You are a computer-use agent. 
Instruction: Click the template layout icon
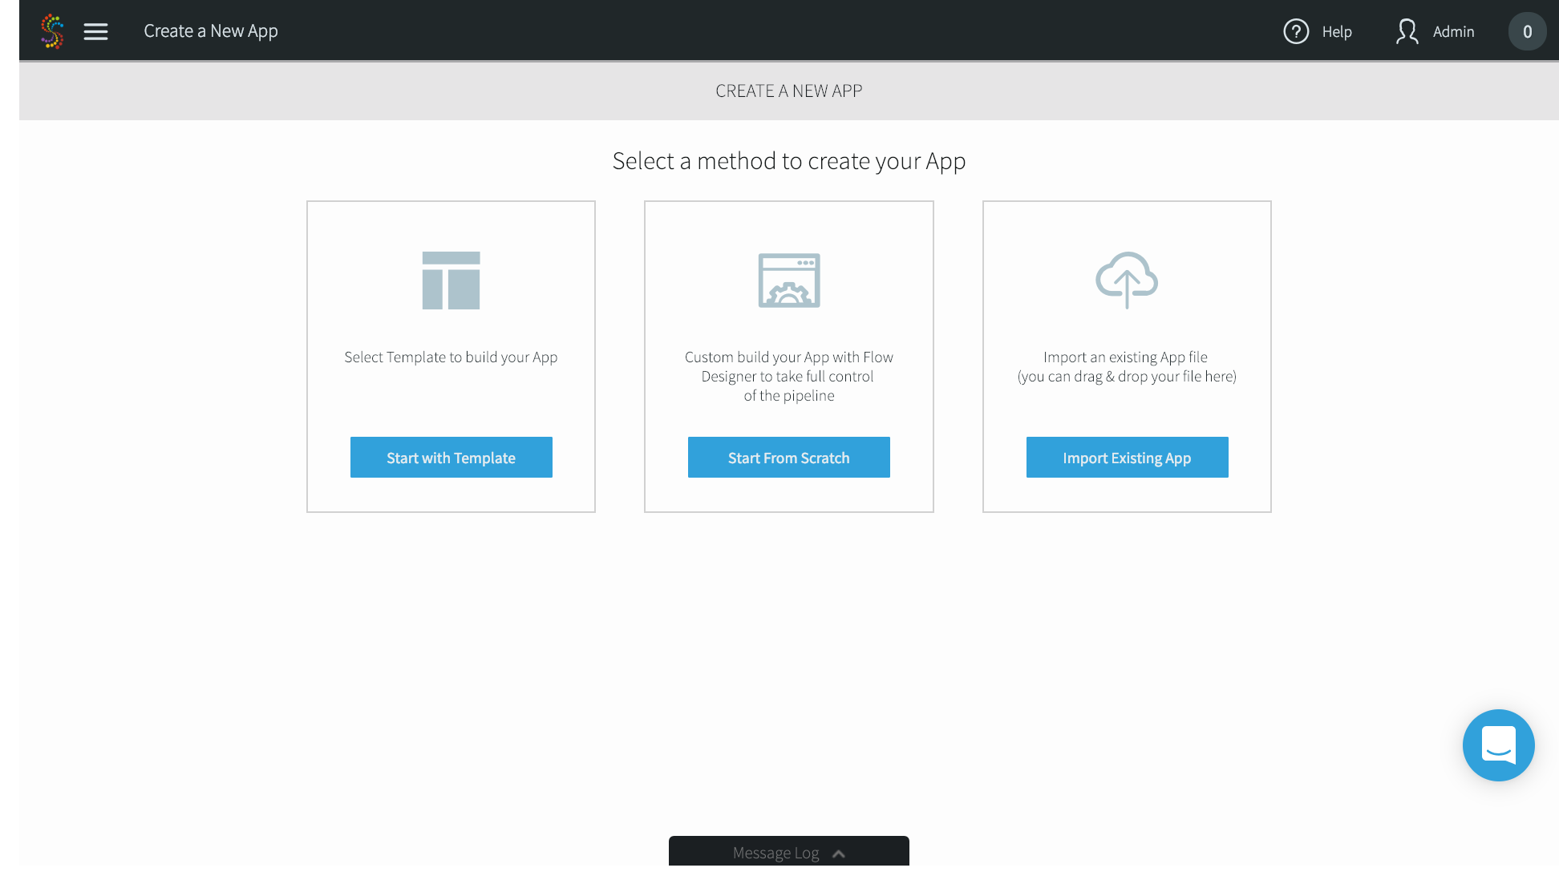coord(451,281)
